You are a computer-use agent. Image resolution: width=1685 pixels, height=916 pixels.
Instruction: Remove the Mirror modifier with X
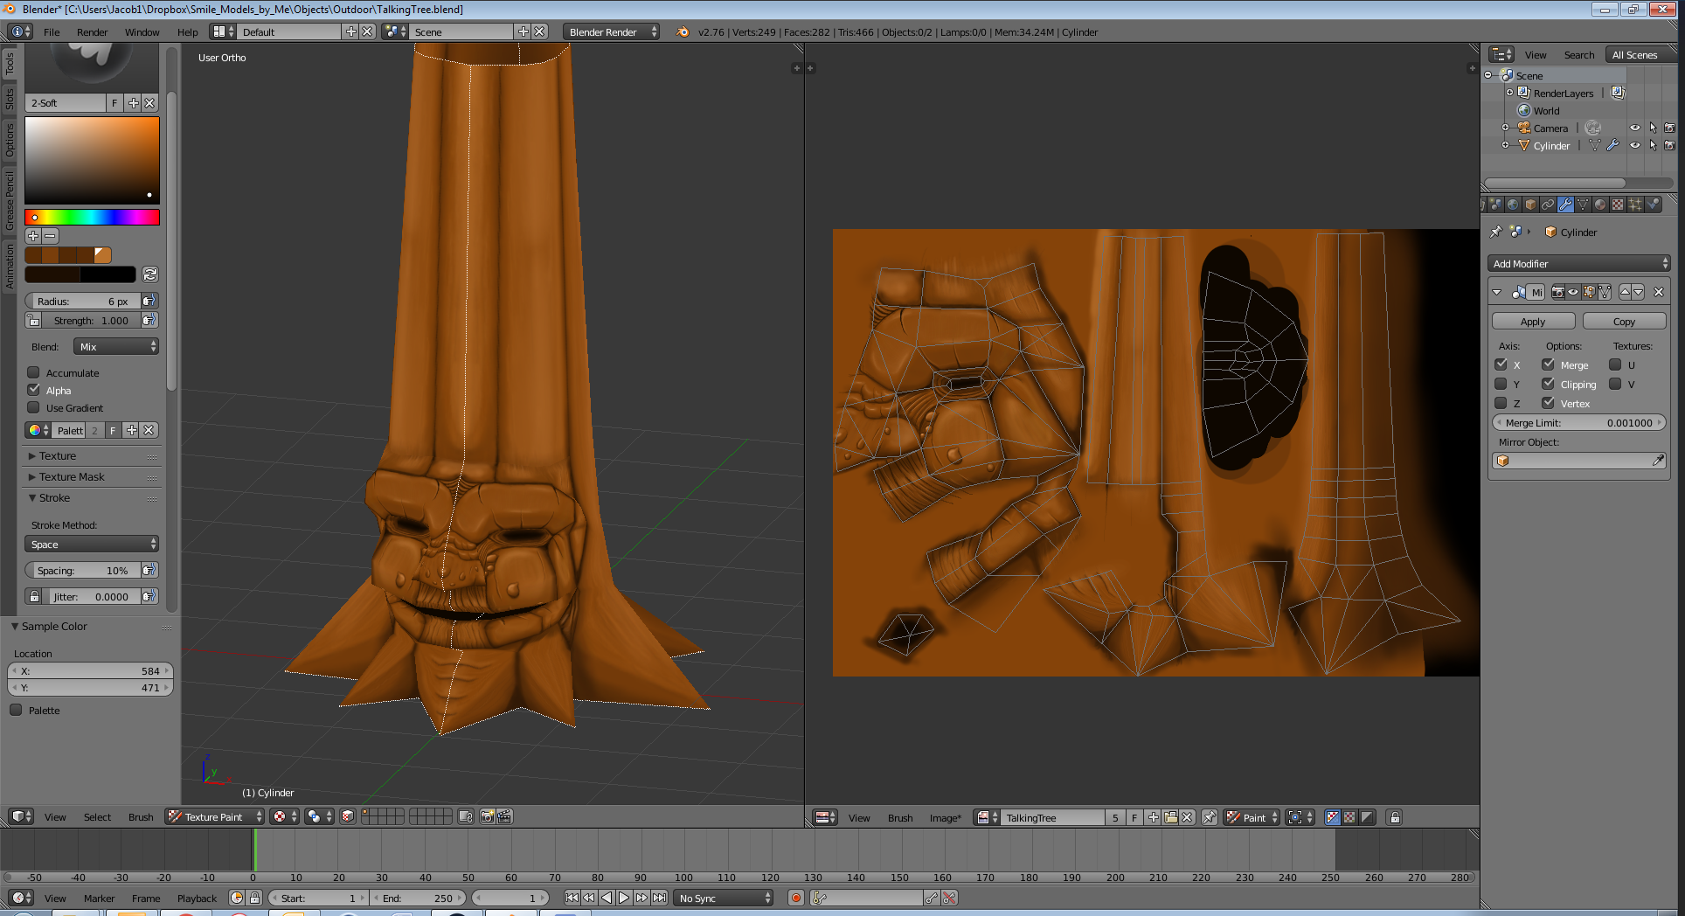[1658, 292]
